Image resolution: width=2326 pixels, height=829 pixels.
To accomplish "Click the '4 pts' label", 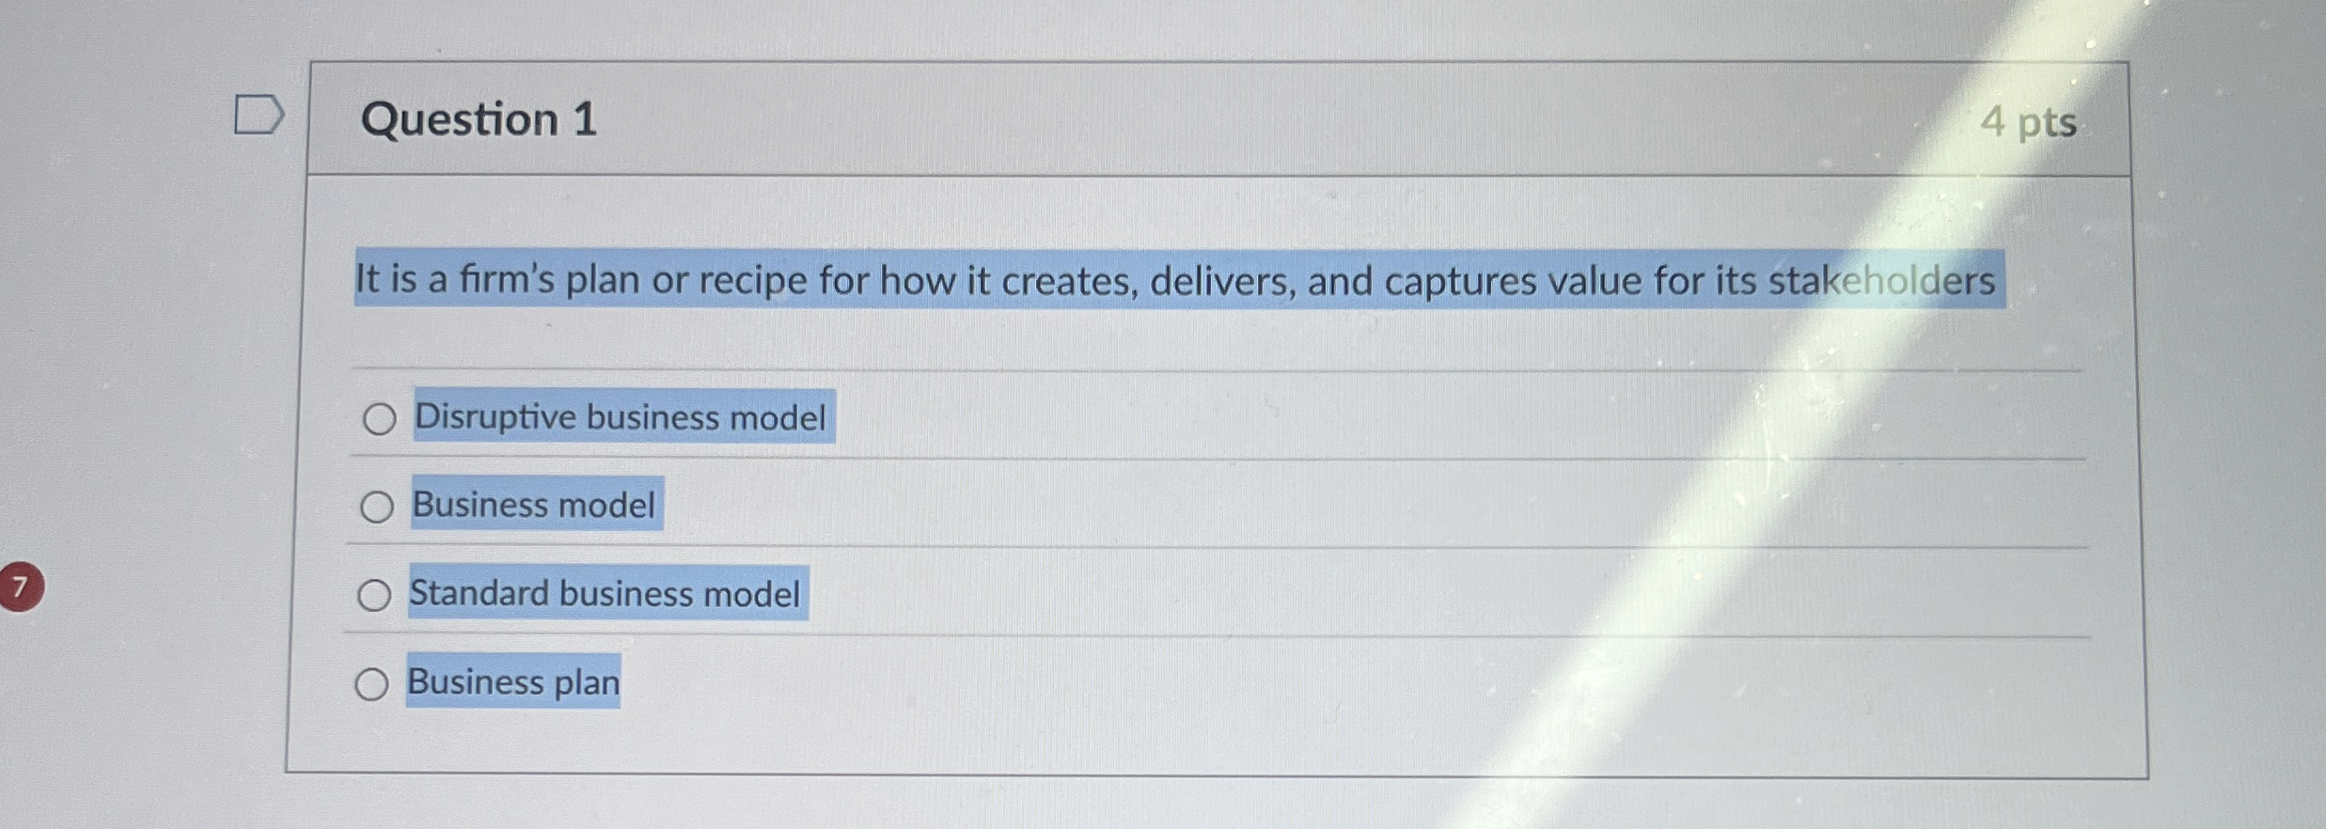I will click(2029, 122).
